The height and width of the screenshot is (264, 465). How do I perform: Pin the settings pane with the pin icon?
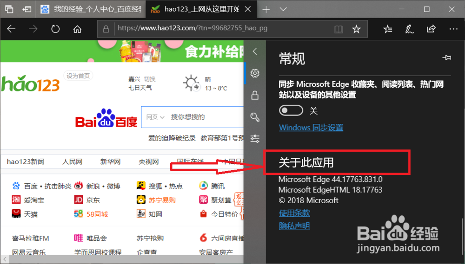tap(446, 58)
